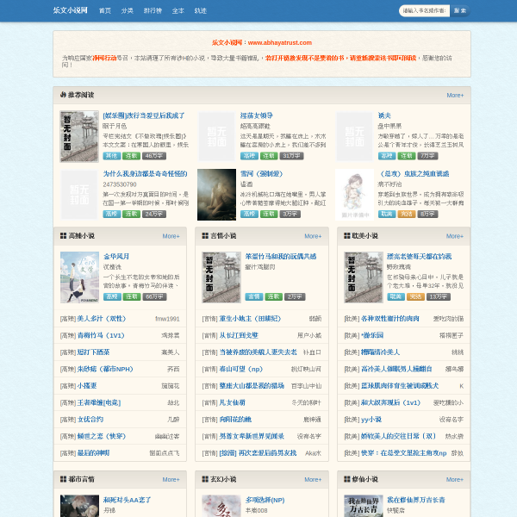
Task: Click the 乐文小说网 site logo
Action: pos(71,10)
